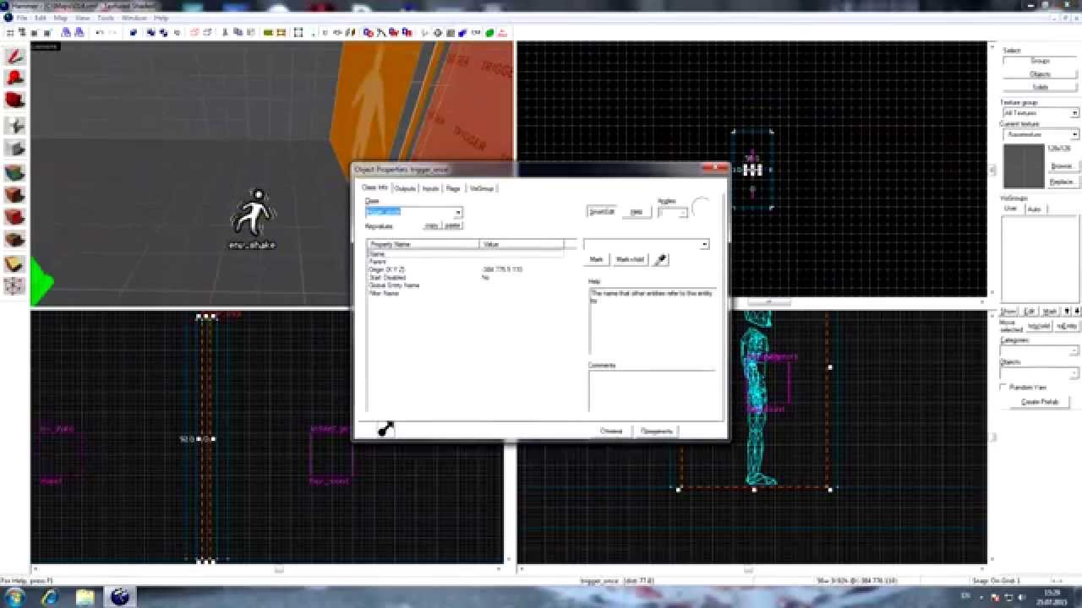
Task: Select the Entity tool in left toolbar
Action: pos(14,125)
